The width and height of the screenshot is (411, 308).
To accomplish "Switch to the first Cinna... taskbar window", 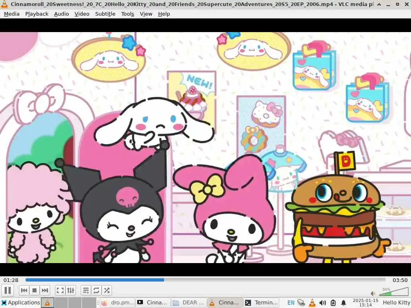I will (153, 303).
